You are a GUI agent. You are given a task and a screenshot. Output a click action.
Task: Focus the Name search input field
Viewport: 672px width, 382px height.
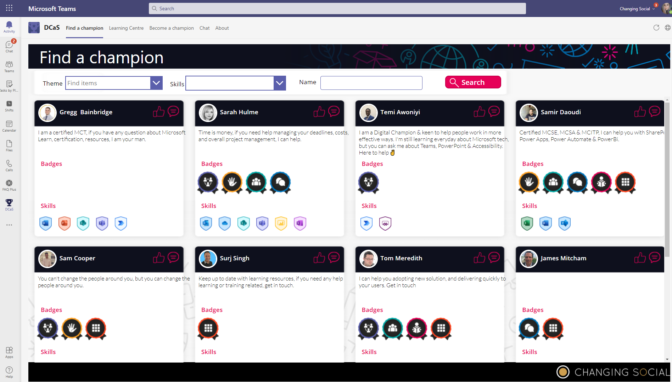[x=371, y=83]
